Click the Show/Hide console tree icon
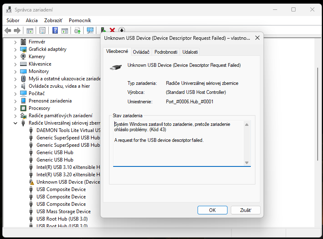This screenshot has height=239, width=323. click(30, 30)
